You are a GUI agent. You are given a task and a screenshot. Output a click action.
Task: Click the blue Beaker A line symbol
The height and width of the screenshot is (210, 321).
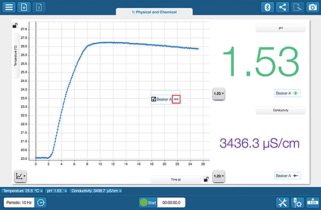tap(176, 99)
